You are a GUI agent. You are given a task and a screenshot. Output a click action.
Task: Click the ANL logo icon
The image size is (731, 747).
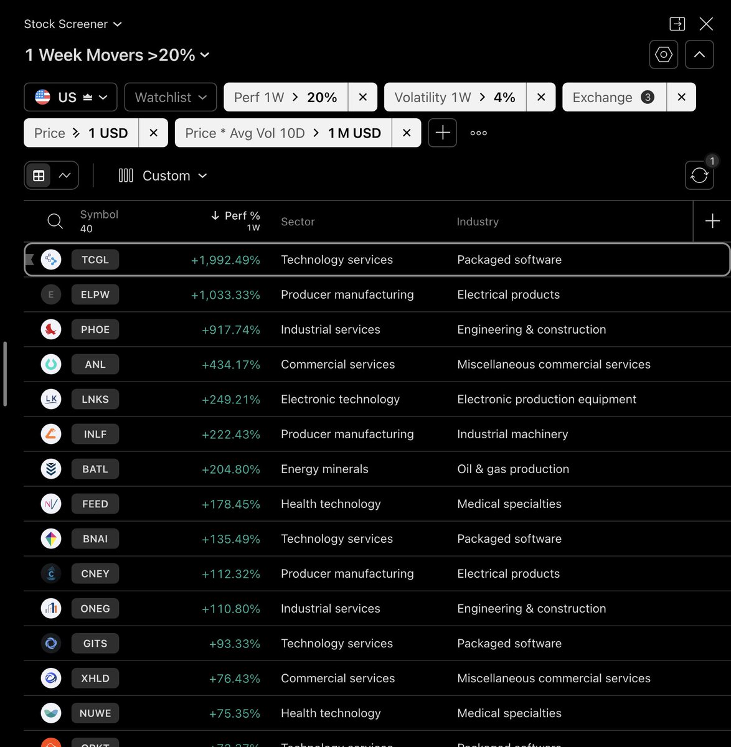click(x=51, y=364)
